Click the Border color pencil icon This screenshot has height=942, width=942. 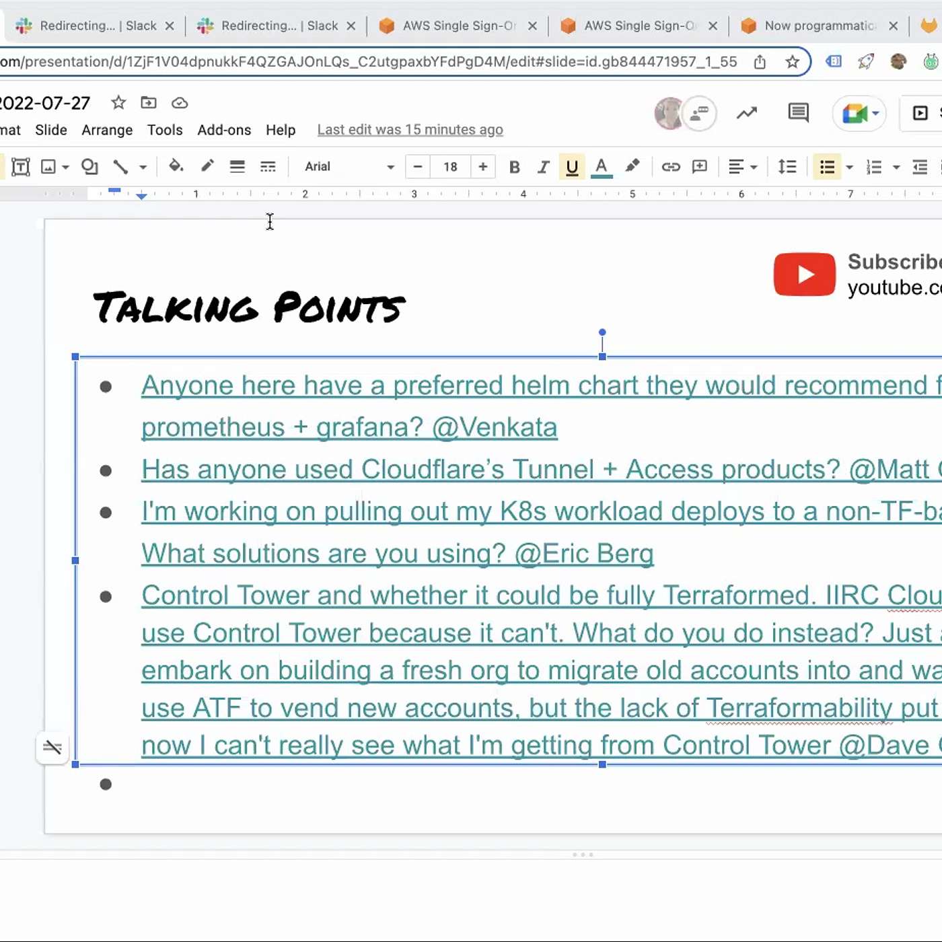[x=207, y=166]
